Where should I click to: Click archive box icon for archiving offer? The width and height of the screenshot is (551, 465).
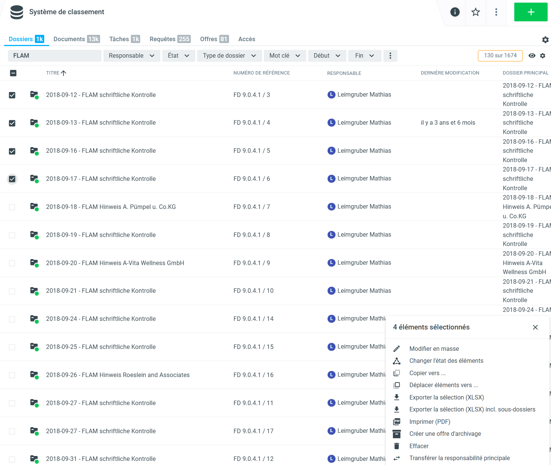coord(397,434)
